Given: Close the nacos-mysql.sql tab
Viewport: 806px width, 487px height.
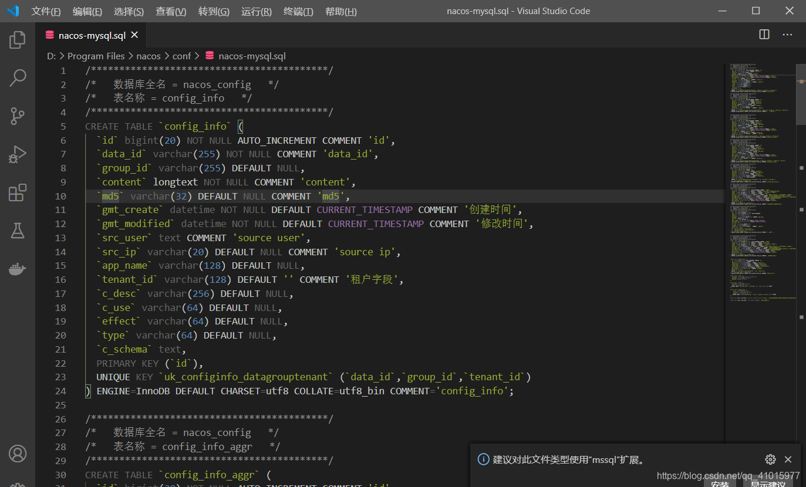Looking at the screenshot, I should tap(134, 35).
